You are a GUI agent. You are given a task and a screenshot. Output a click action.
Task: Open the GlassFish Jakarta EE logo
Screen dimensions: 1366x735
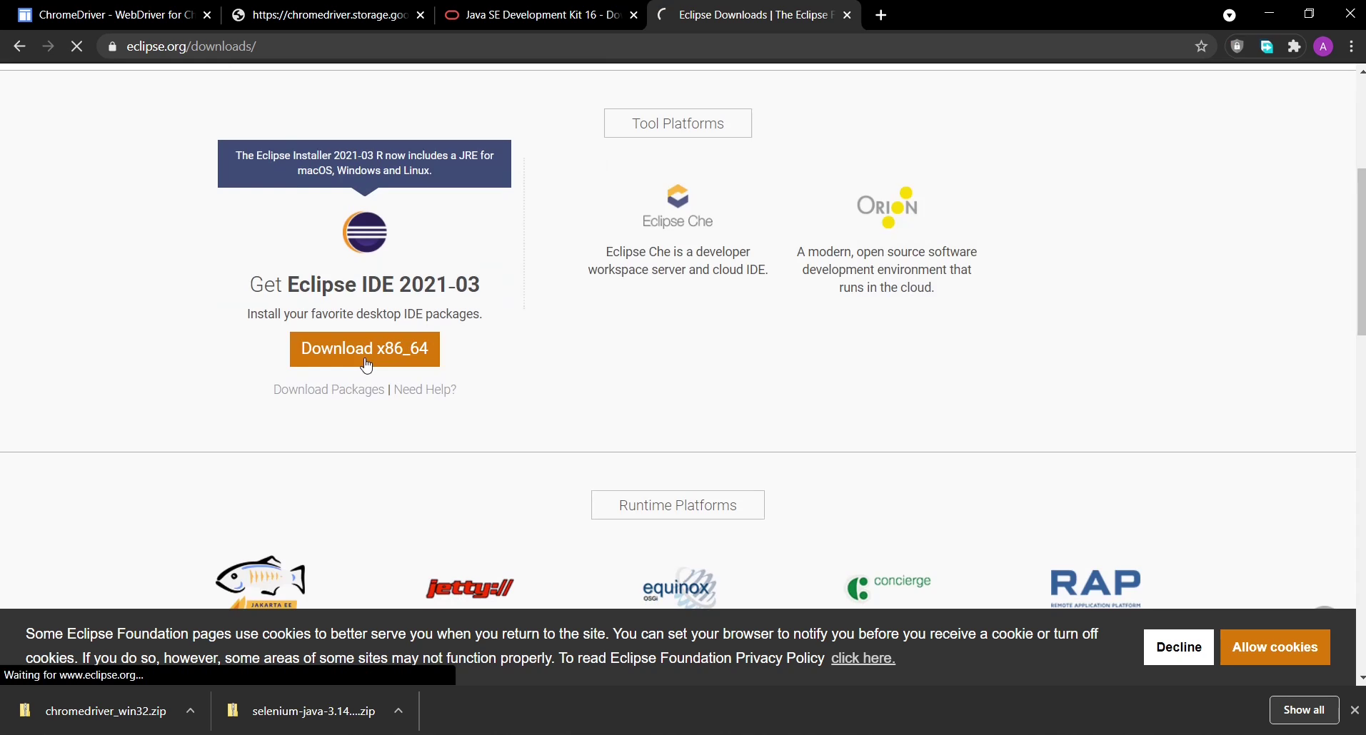261,582
